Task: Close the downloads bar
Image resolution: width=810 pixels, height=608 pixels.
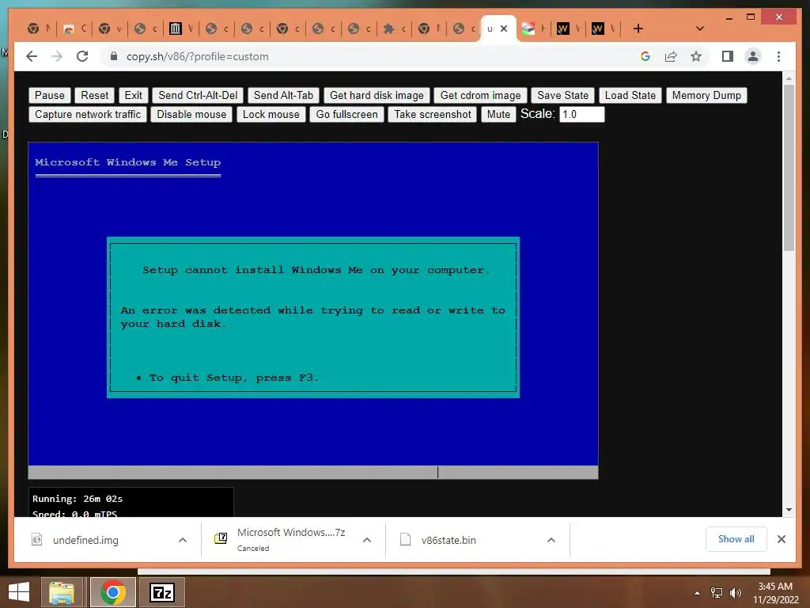Action: [781, 539]
